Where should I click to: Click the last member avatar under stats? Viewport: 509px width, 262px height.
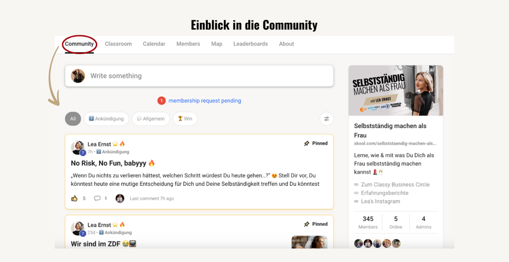tap(396, 243)
